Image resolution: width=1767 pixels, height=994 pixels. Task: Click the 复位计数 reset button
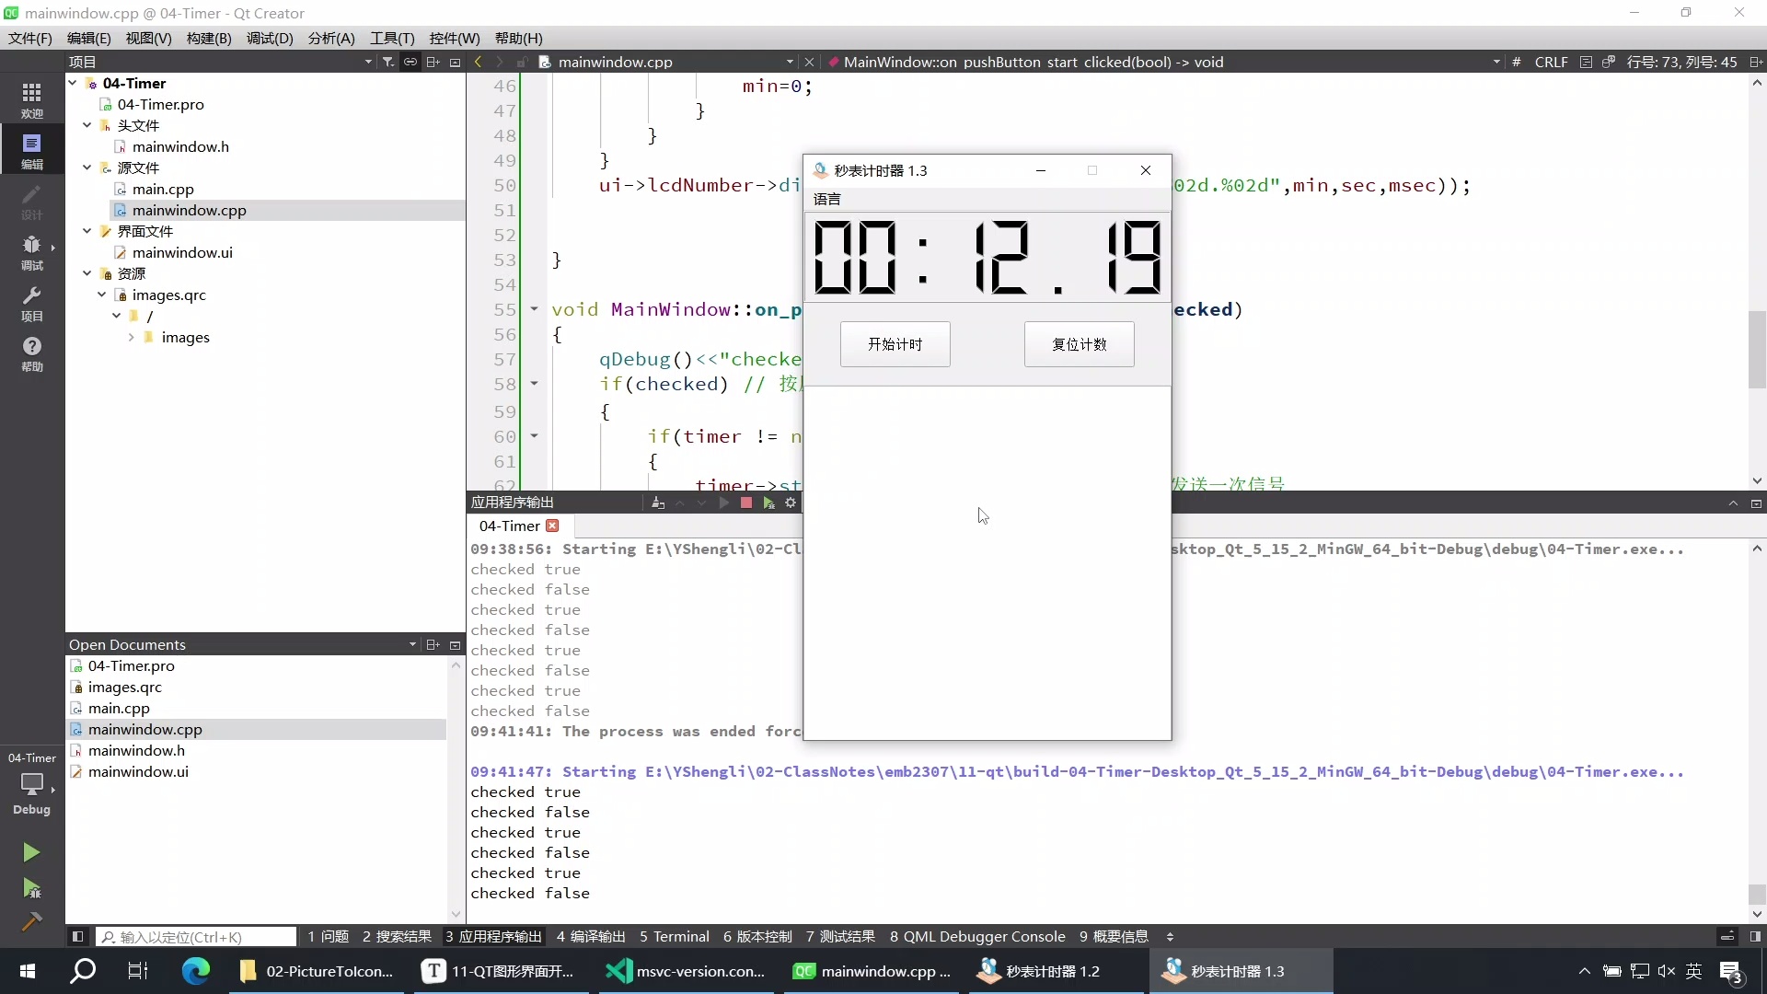pos(1079,344)
